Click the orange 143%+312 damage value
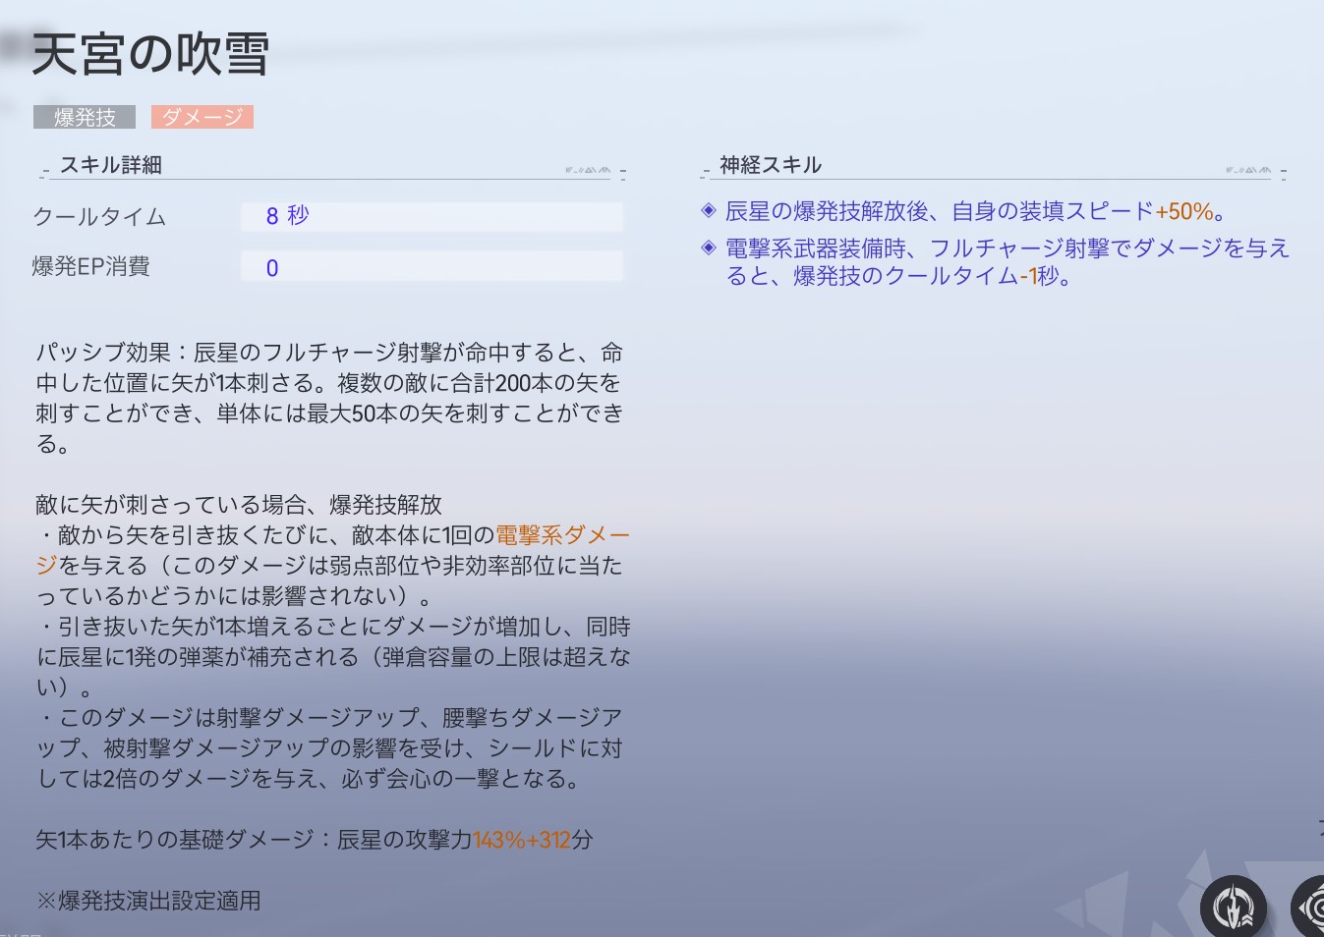The height and width of the screenshot is (937, 1324). (x=522, y=840)
